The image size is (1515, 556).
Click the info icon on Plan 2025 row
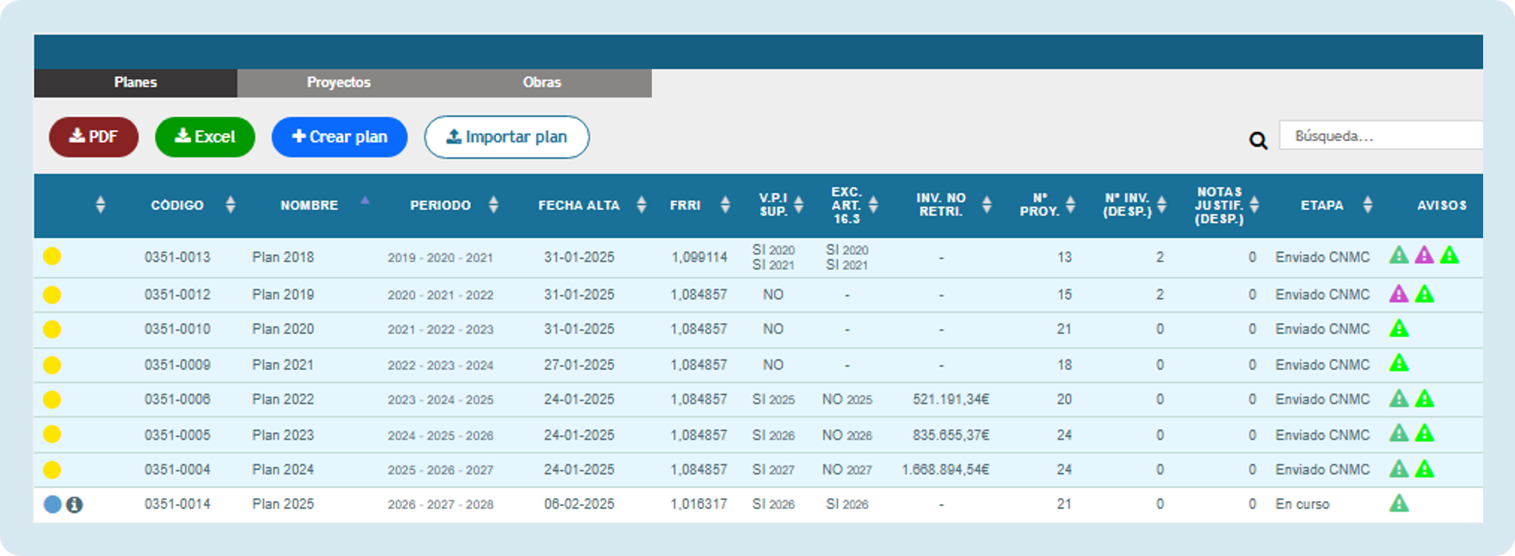pyautogui.click(x=74, y=505)
